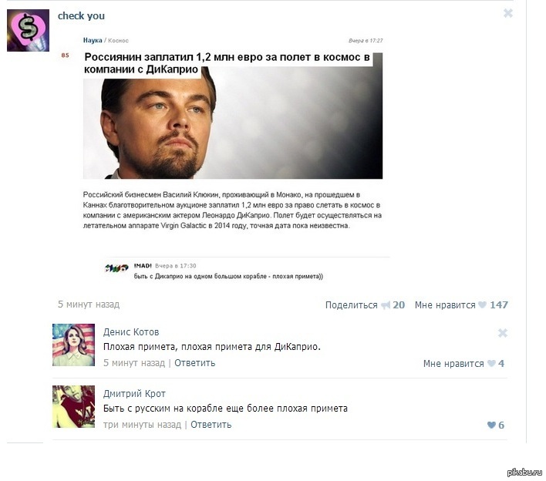This screenshot has width=546, height=481.
Task: Toggle the heart on Дмитрий Крот's comment
Action: 491,425
